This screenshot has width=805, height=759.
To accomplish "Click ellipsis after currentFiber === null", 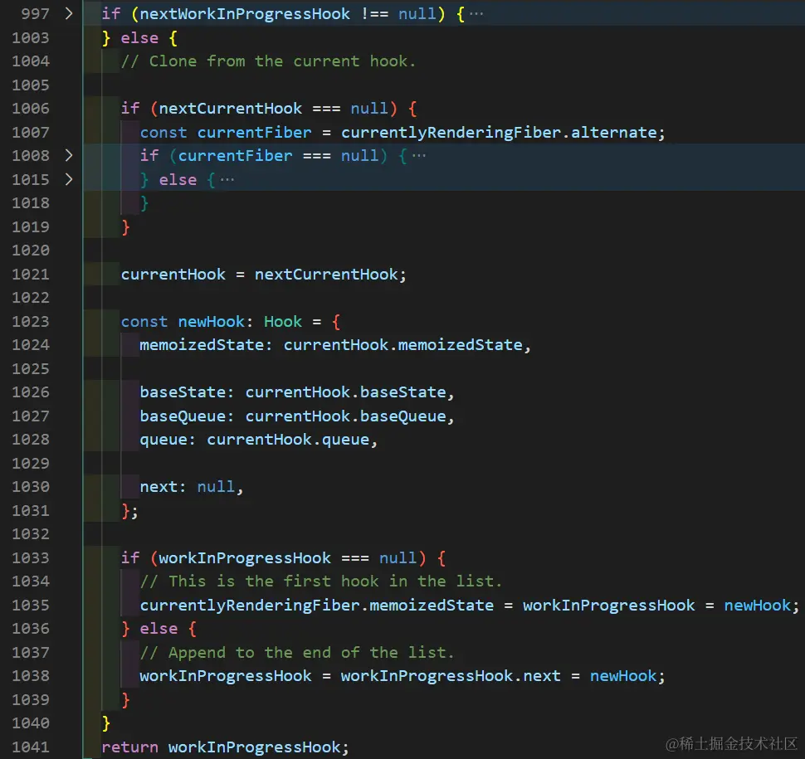I will pyautogui.click(x=419, y=155).
